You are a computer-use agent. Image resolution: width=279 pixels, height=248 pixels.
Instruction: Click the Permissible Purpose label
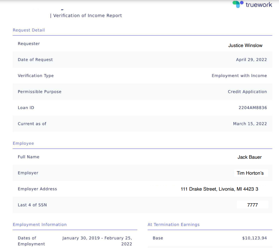click(39, 92)
